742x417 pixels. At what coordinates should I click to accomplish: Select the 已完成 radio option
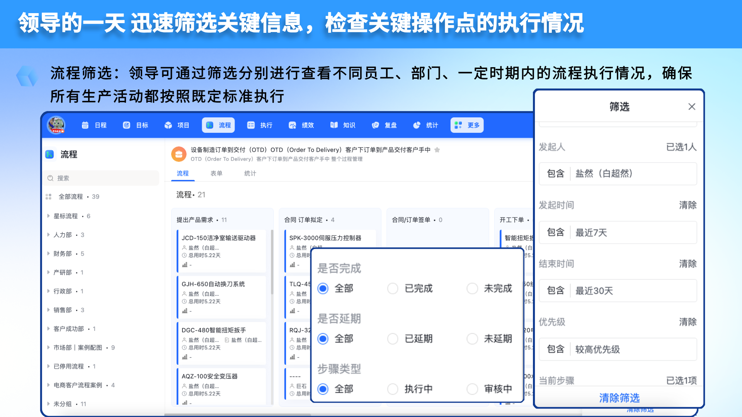coord(393,288)
